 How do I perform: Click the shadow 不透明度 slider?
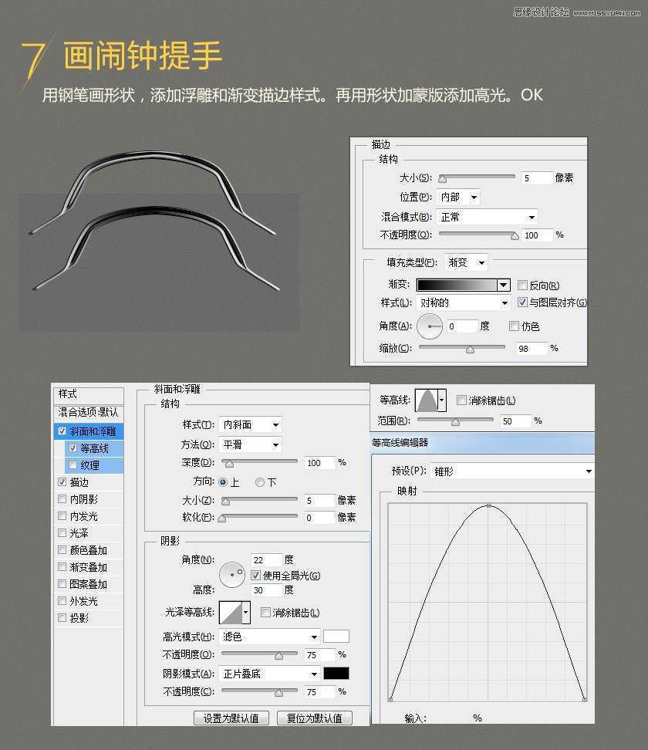[260, 691]
